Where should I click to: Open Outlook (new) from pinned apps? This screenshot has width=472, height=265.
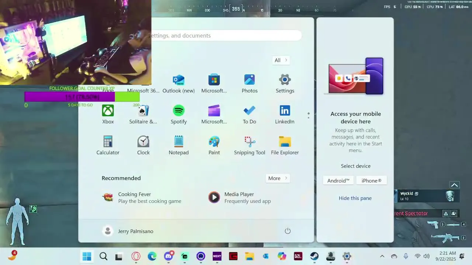178,84
